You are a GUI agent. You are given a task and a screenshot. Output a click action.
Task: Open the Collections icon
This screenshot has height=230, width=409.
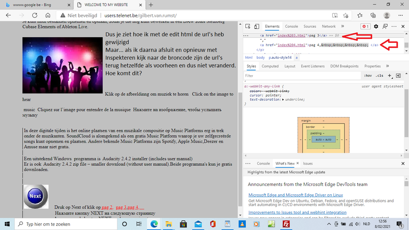pos(373,15)
